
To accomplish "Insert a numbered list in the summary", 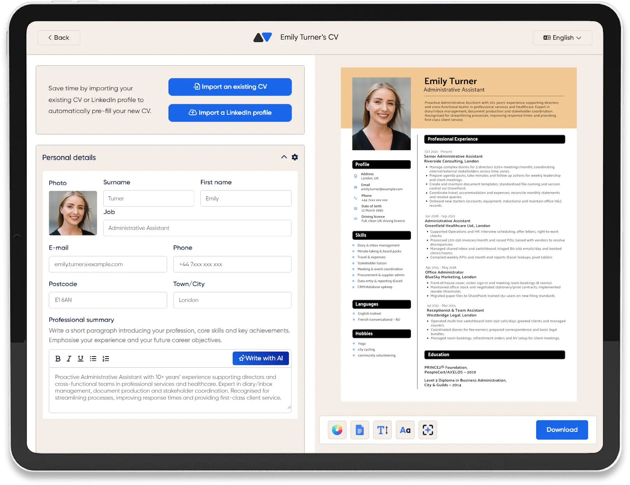I will [105, 358].
